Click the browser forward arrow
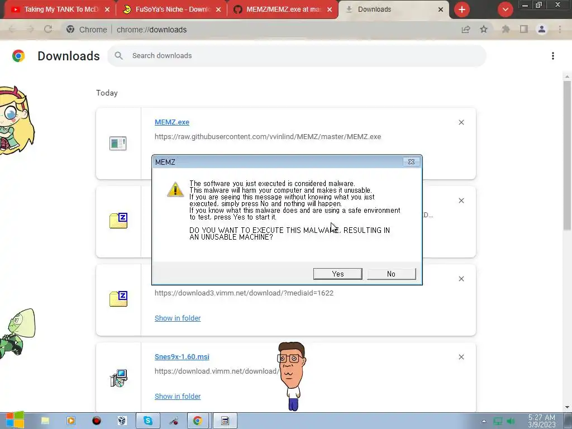The height and width of the screenshot is (429, 572). point(30,29)
